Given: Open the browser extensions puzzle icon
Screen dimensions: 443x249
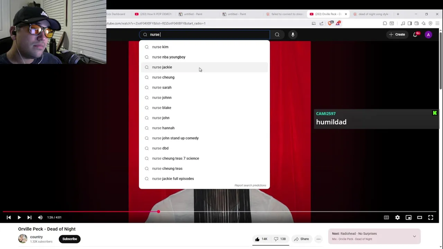Looking at the screenshot, I should click(385, 23).
